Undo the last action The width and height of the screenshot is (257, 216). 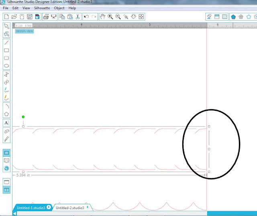pyautogui.click(x=86, y=17)
